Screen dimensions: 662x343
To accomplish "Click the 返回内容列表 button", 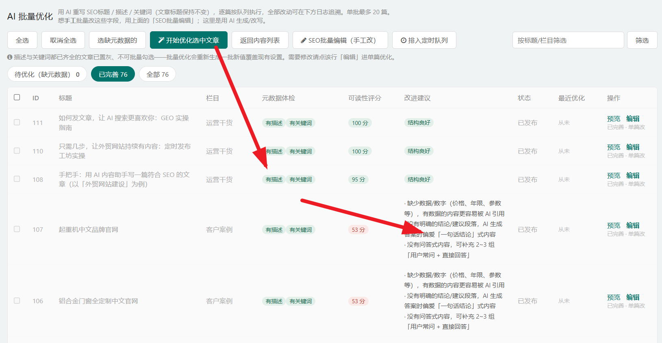I will coord(260,40).
